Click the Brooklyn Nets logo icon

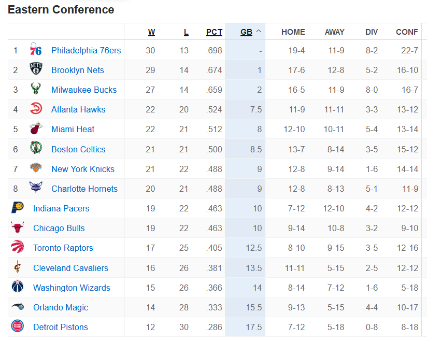[36, 68]
